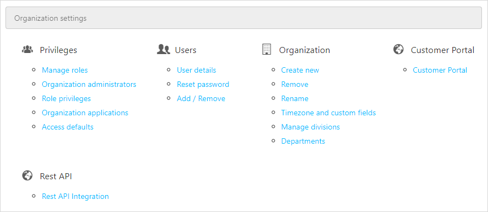Click Create new organization link
The height and width of the screenshot is (212, 488).
pyautogui.click(x=300, y=70)
